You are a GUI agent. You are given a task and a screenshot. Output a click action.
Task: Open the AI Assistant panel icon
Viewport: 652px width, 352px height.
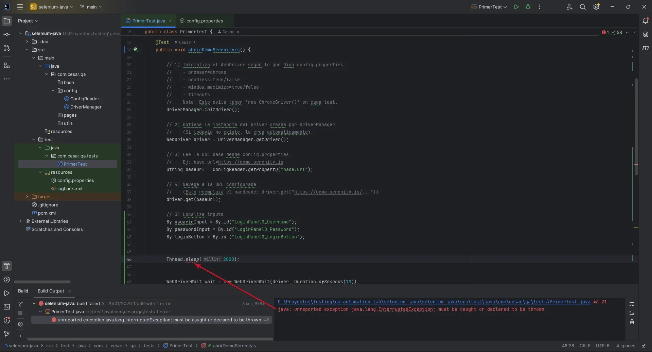pos(646,34)
